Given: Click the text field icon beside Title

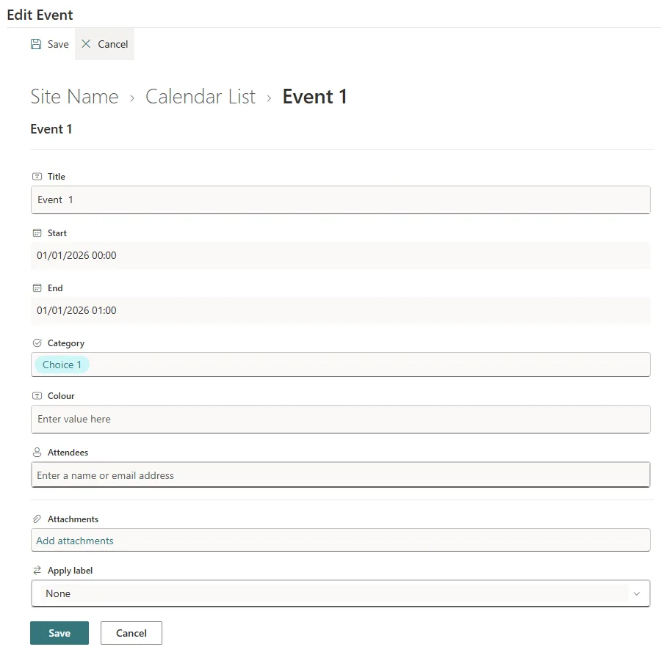Looking at the screenshot, I should pos(37,176).
